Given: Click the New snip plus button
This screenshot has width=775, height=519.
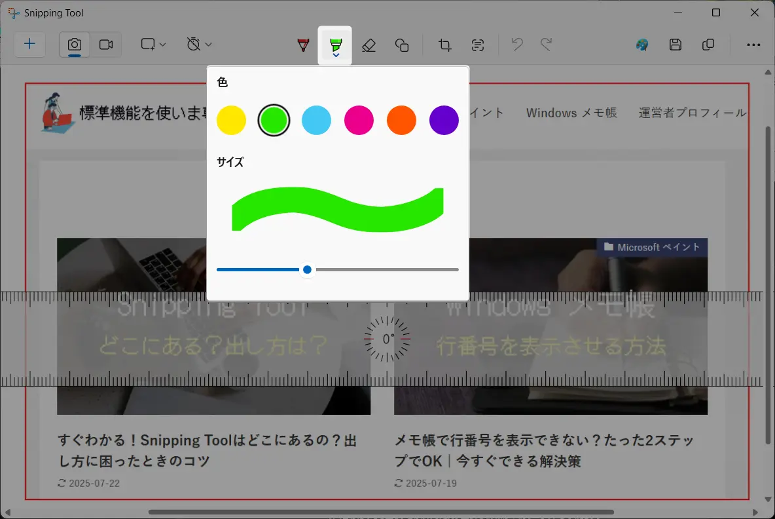Looking at the screenshot, I should click(29, 45).
